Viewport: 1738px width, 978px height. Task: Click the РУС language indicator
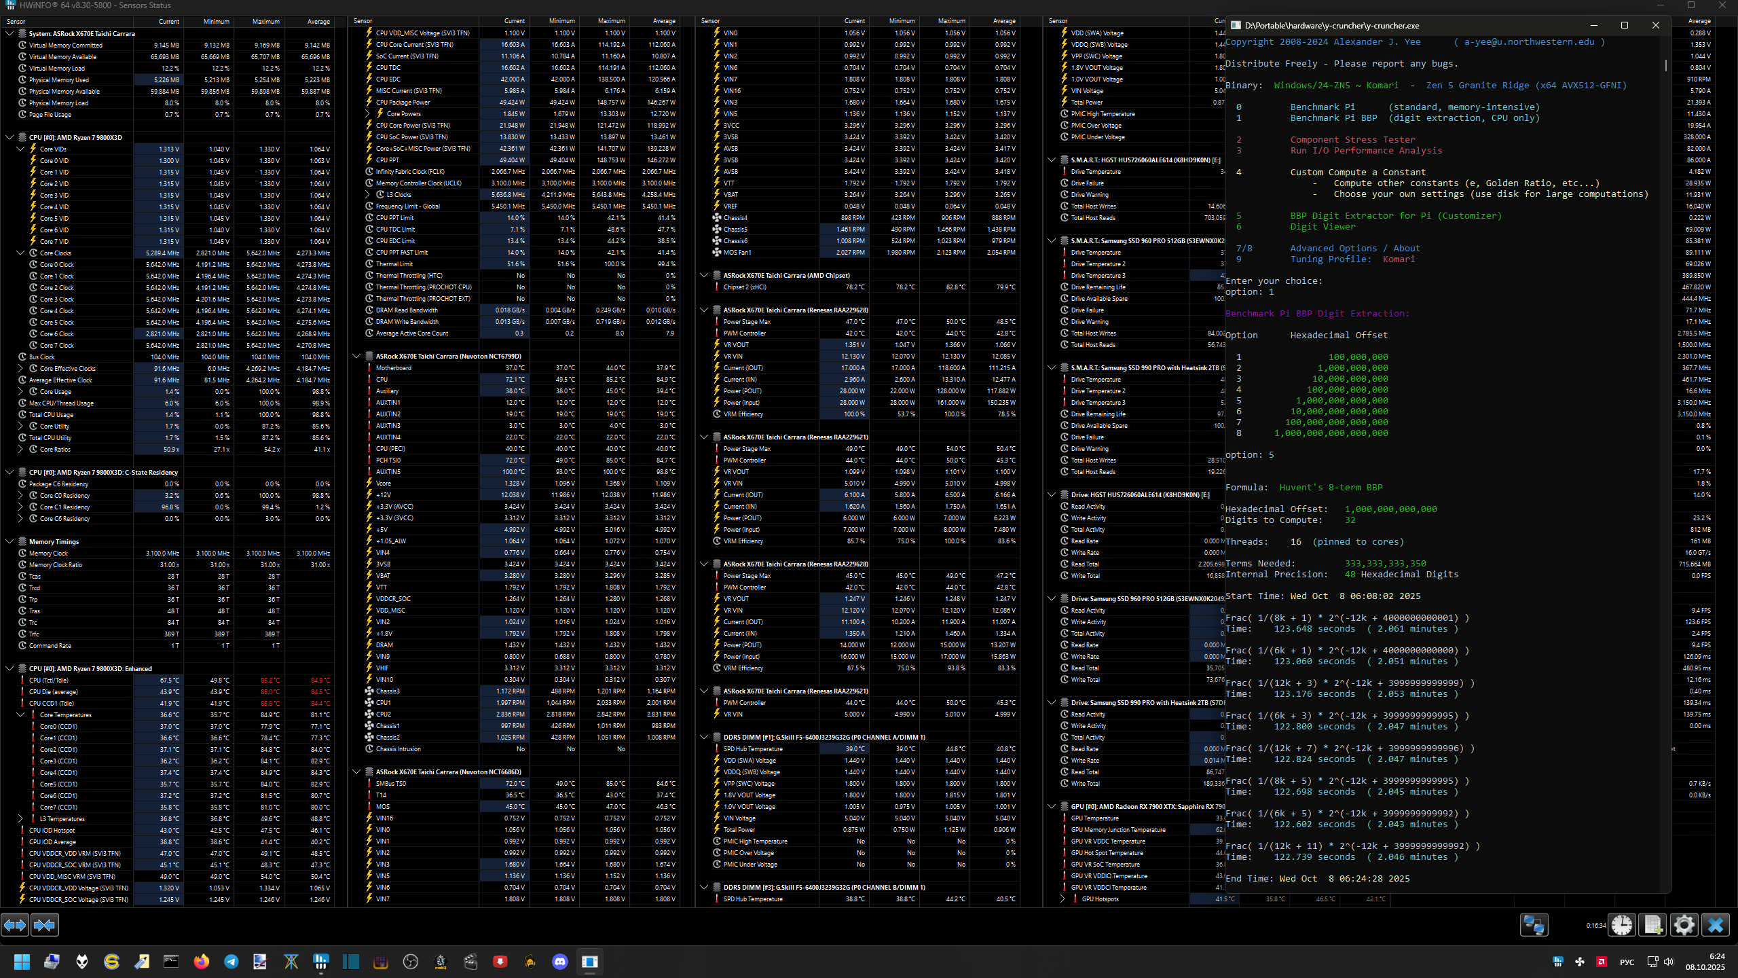tap(1627, 962)
